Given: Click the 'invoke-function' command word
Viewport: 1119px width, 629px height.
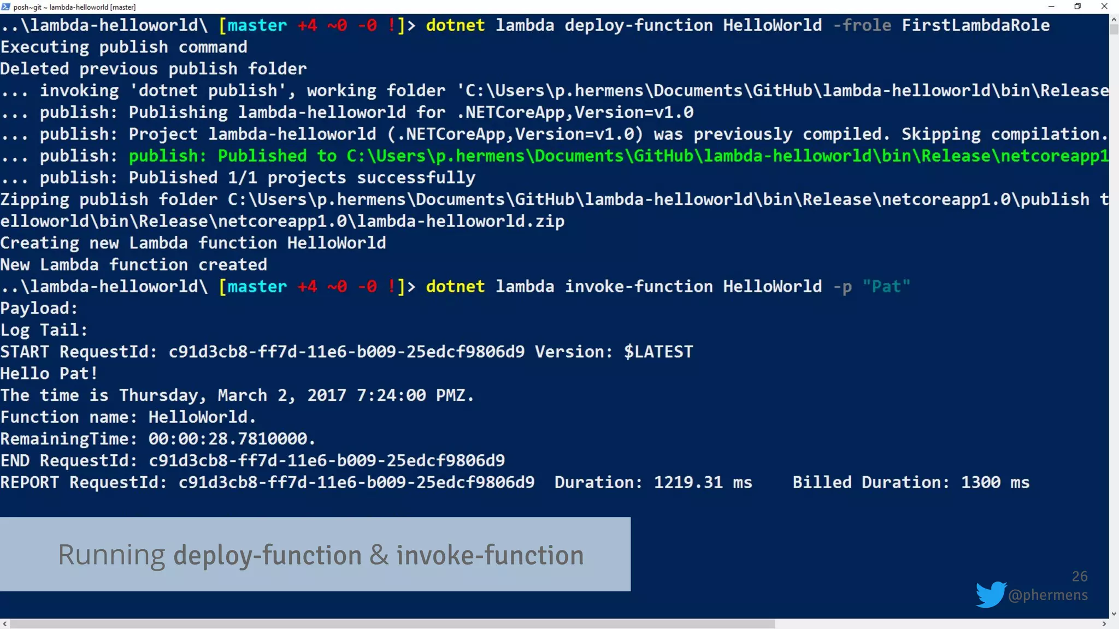Looking at the screenshot, I should click(639, 287).
